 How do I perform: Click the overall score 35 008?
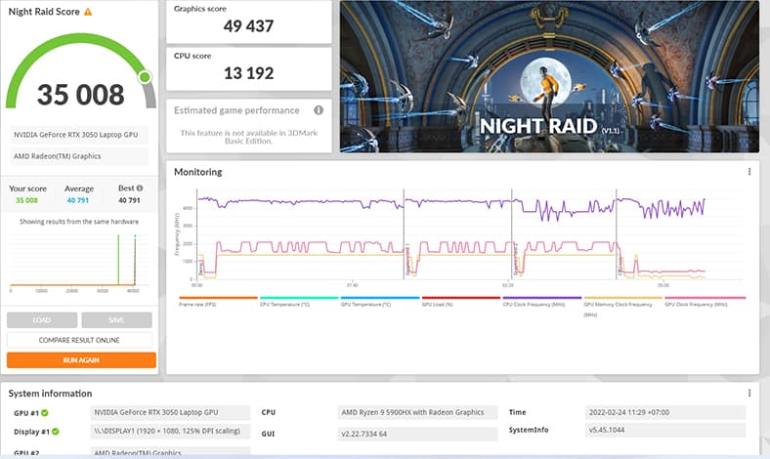tap(81, 95)
